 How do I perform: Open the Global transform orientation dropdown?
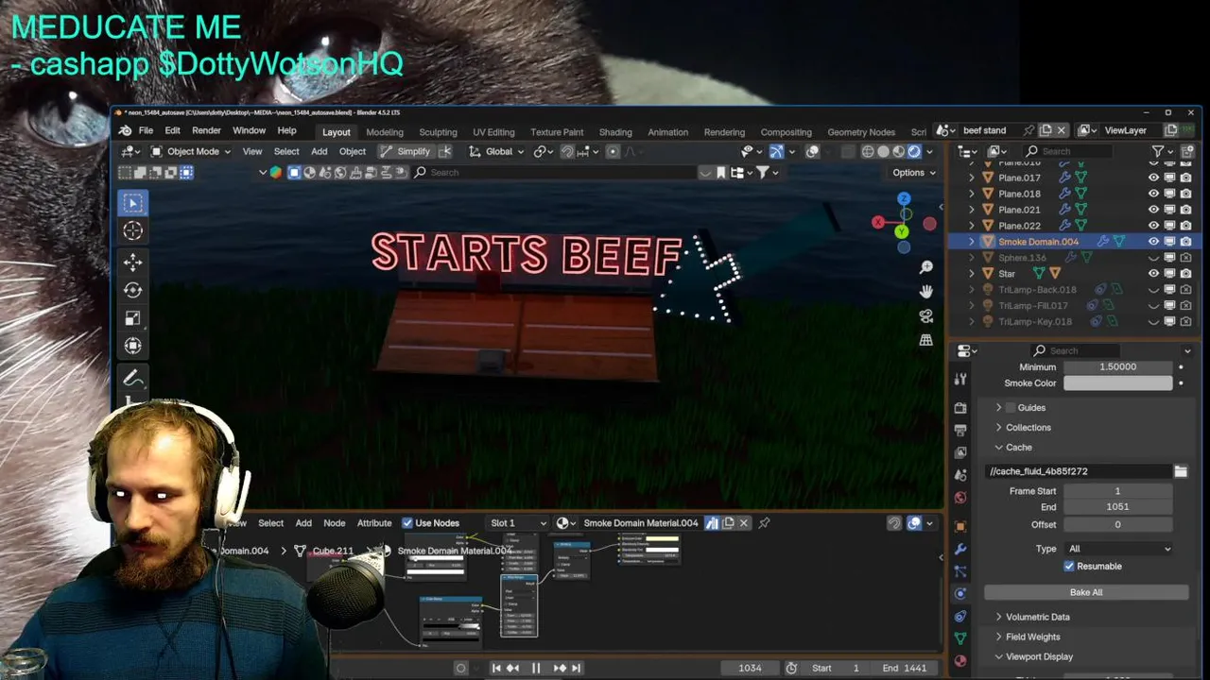(x=496, y=151)
